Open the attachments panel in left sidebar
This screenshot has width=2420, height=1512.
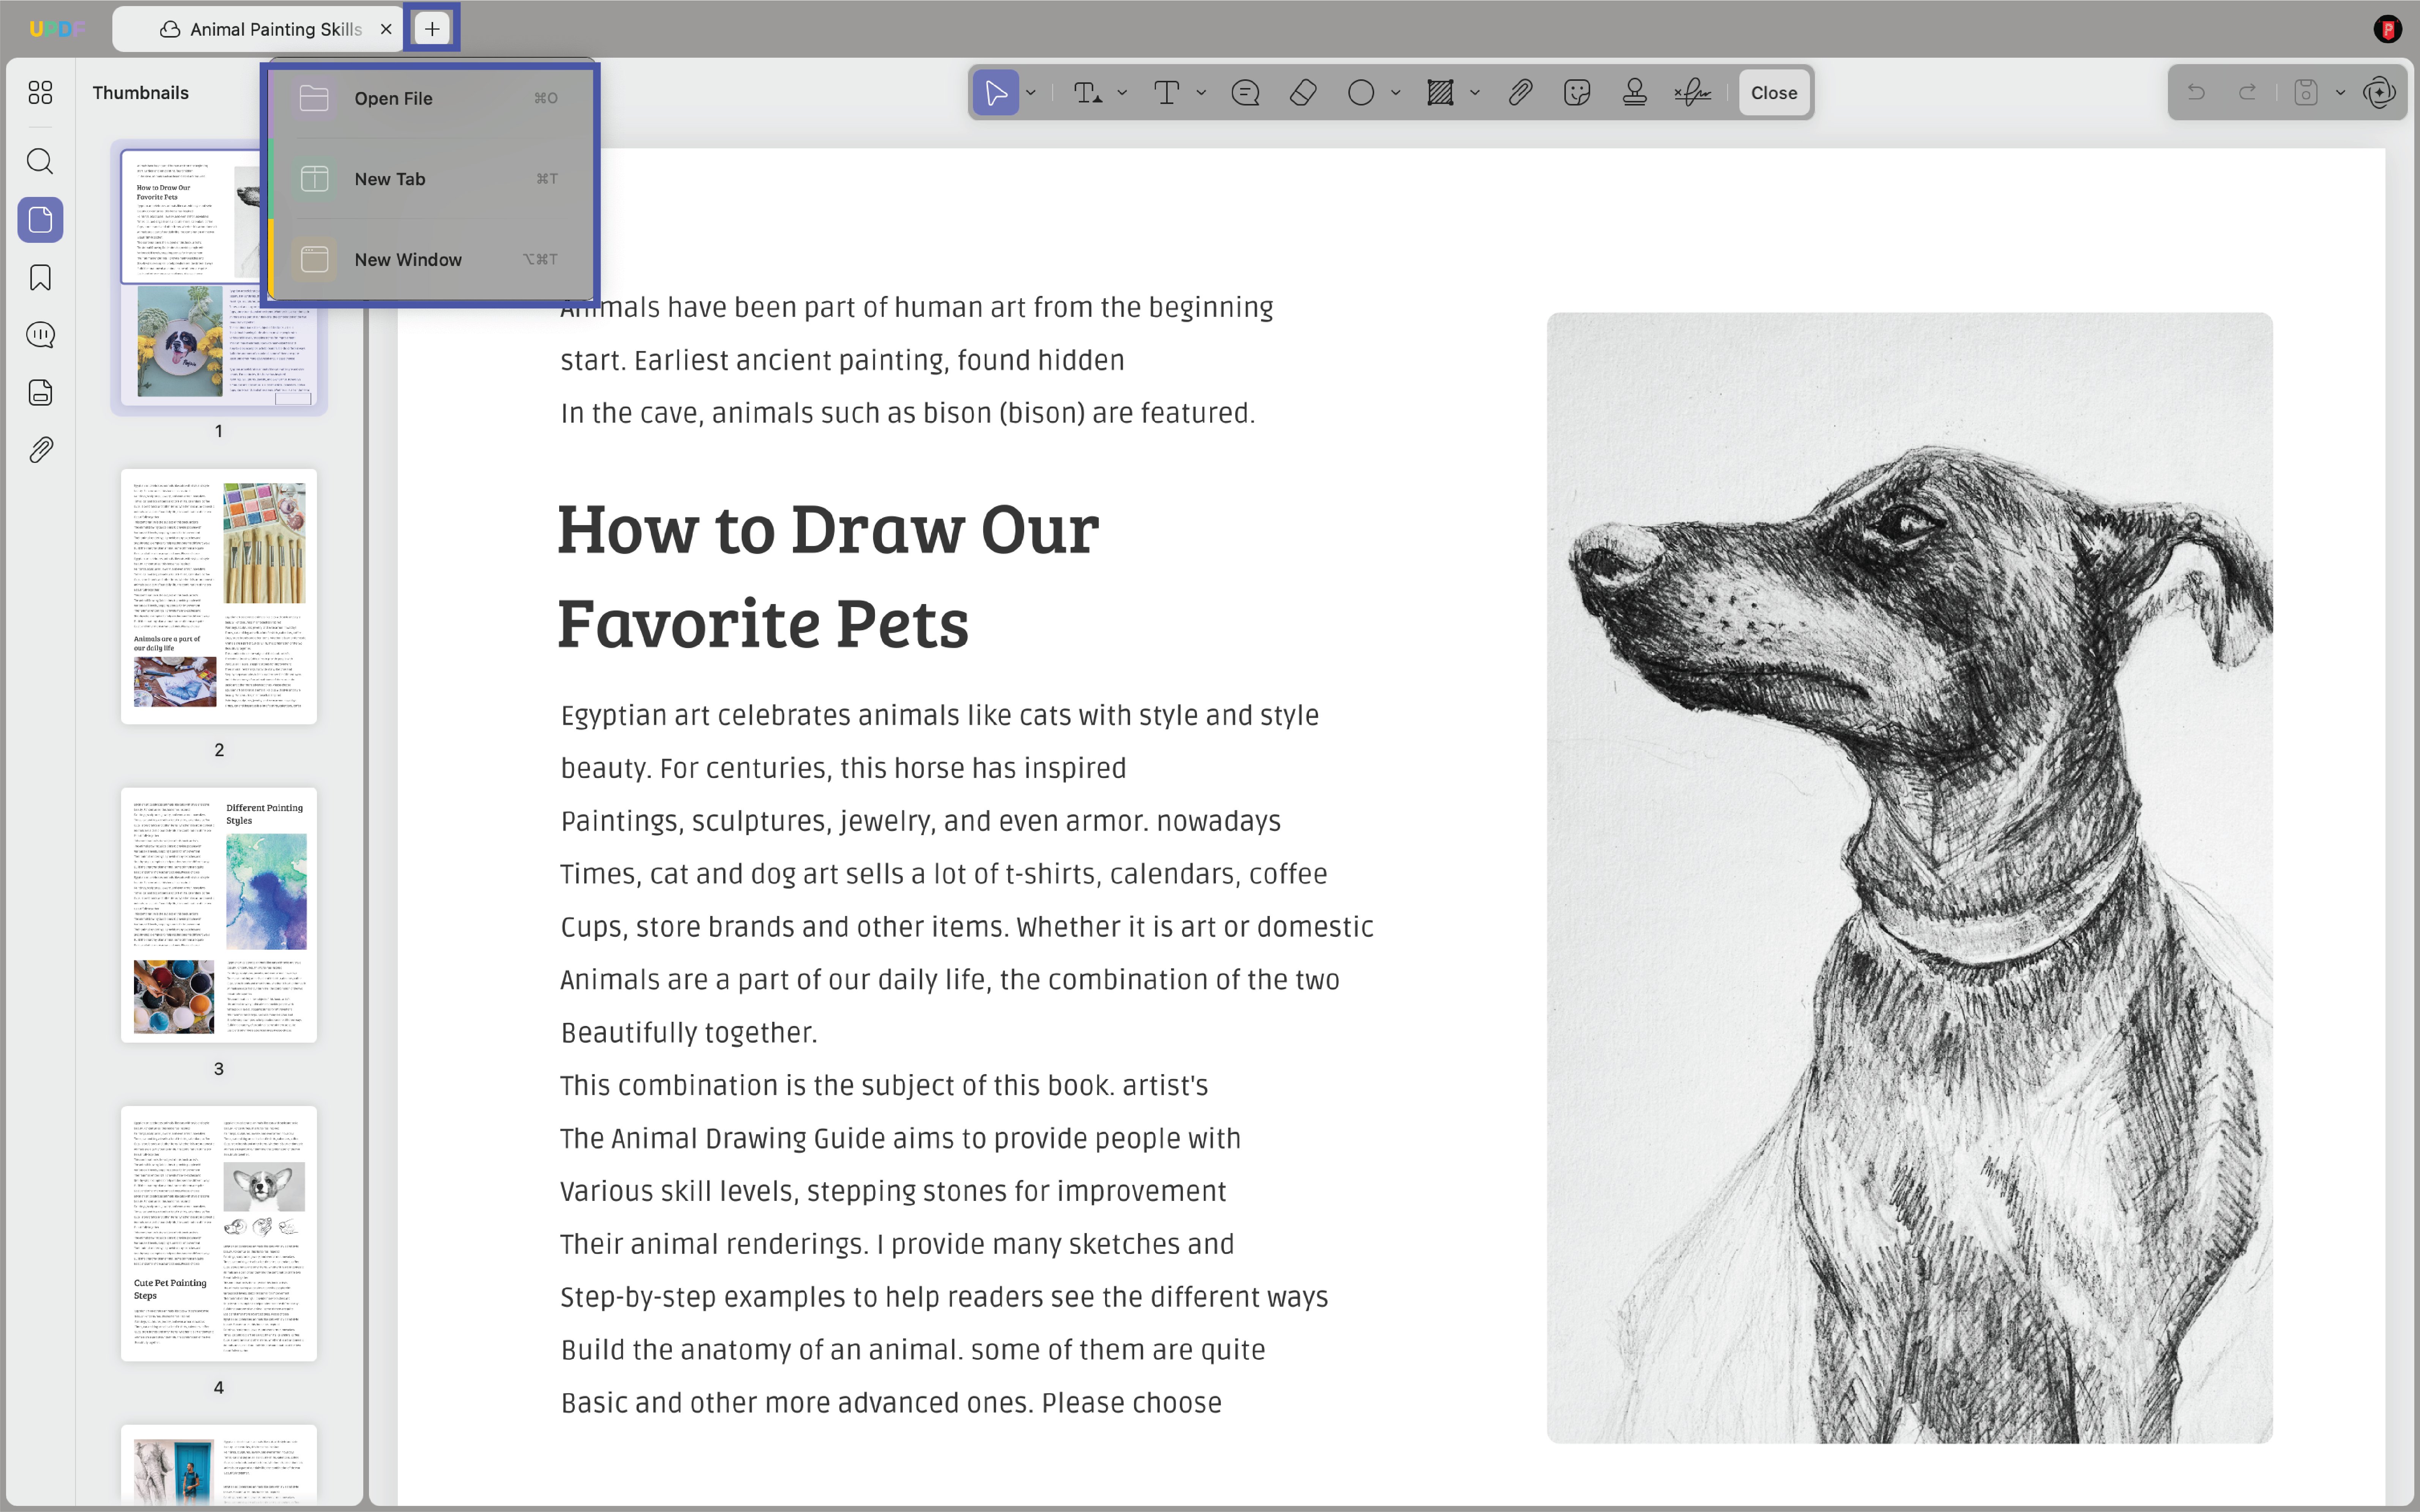pyautogui.click(x=40, y=450)
